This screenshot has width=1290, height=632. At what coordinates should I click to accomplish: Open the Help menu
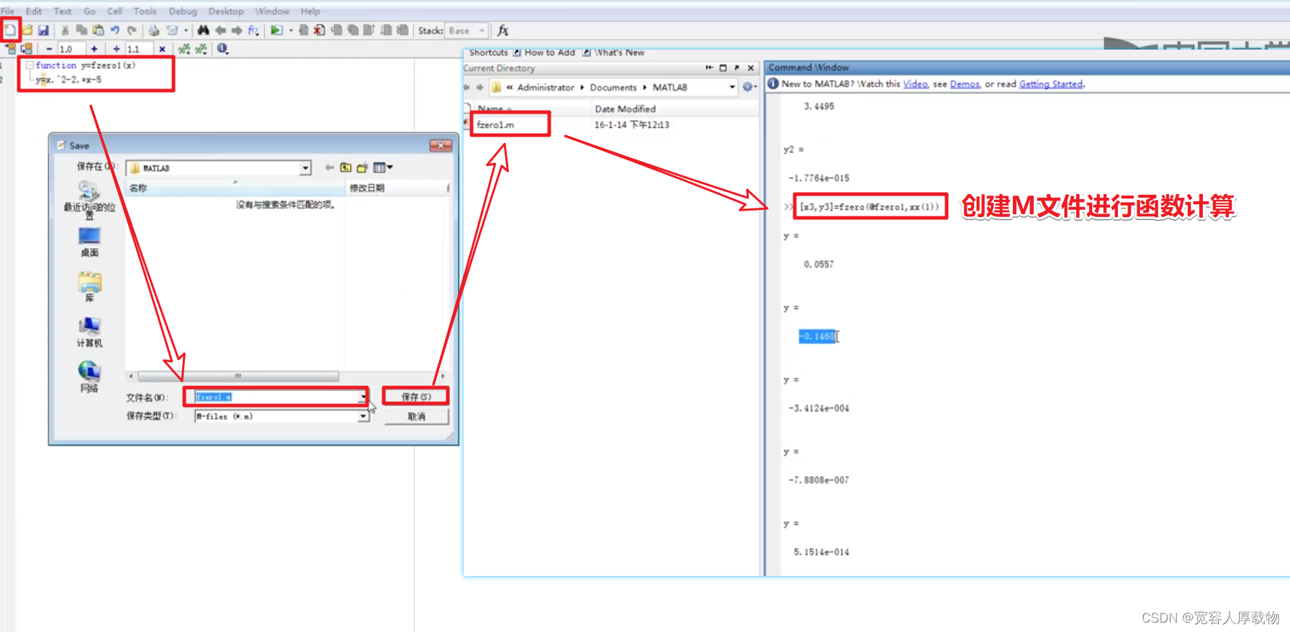[x=310, y=11]
